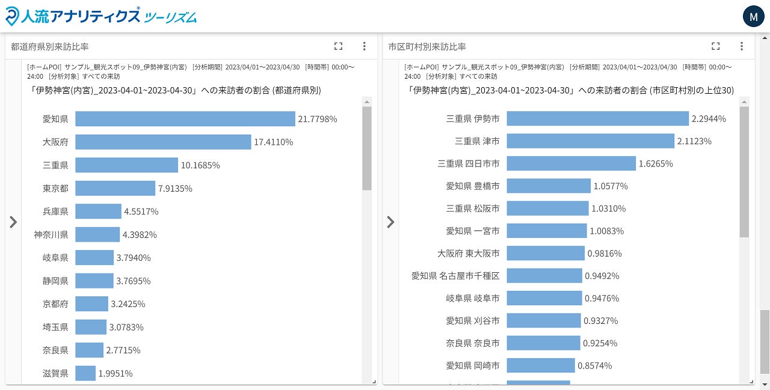Click the right panel's resize handle corner
Screen dimensions: 770x390
coord(751,382)
